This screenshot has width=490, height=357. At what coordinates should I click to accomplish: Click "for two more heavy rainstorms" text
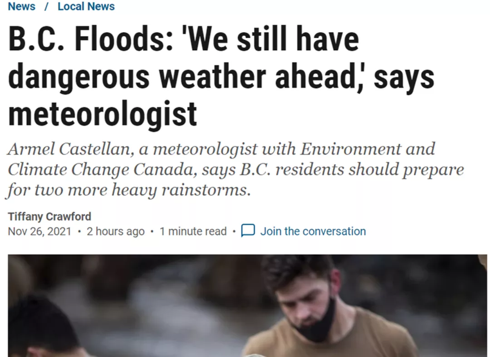(x=127, y=190)
